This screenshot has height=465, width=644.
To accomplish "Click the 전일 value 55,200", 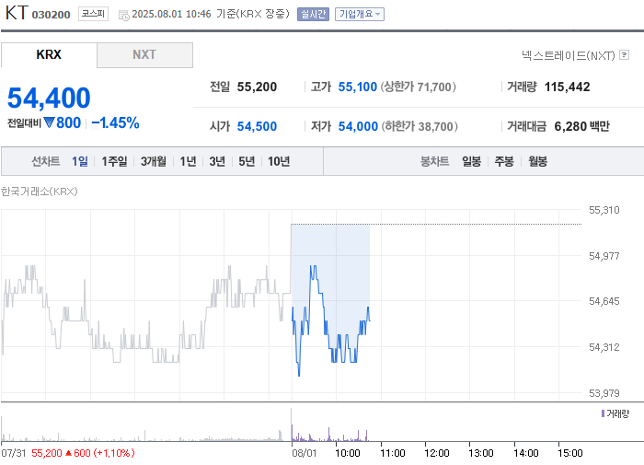I will click(x=257, y=87).
